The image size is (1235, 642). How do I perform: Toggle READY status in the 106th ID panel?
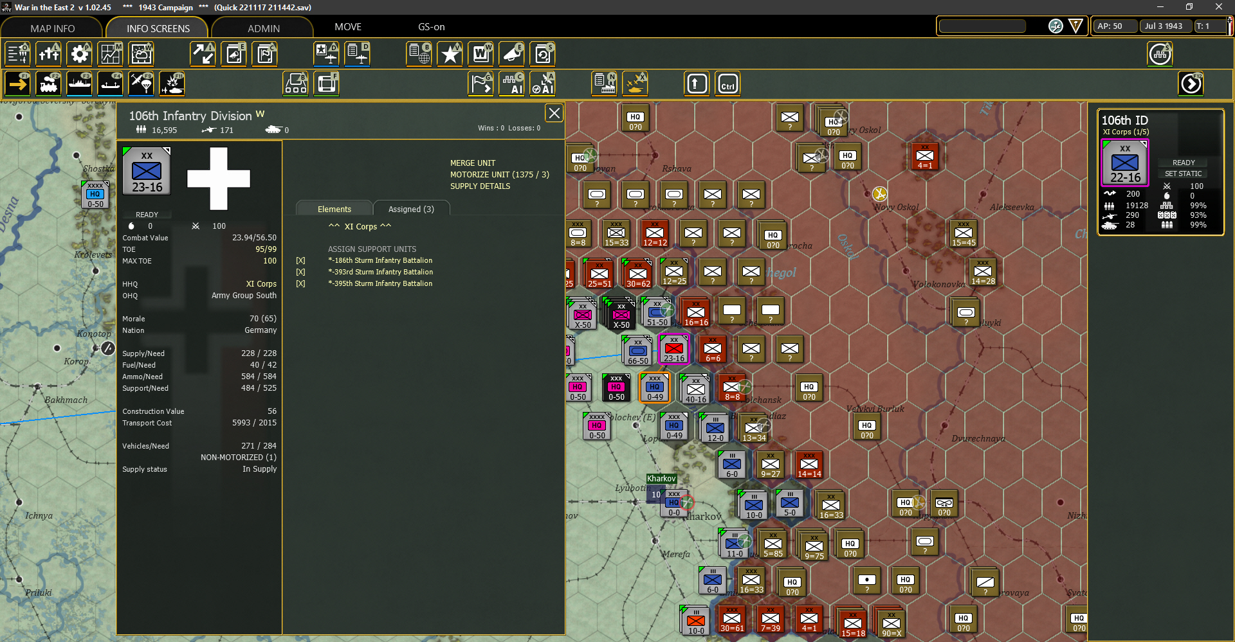tap(1184, 163)
